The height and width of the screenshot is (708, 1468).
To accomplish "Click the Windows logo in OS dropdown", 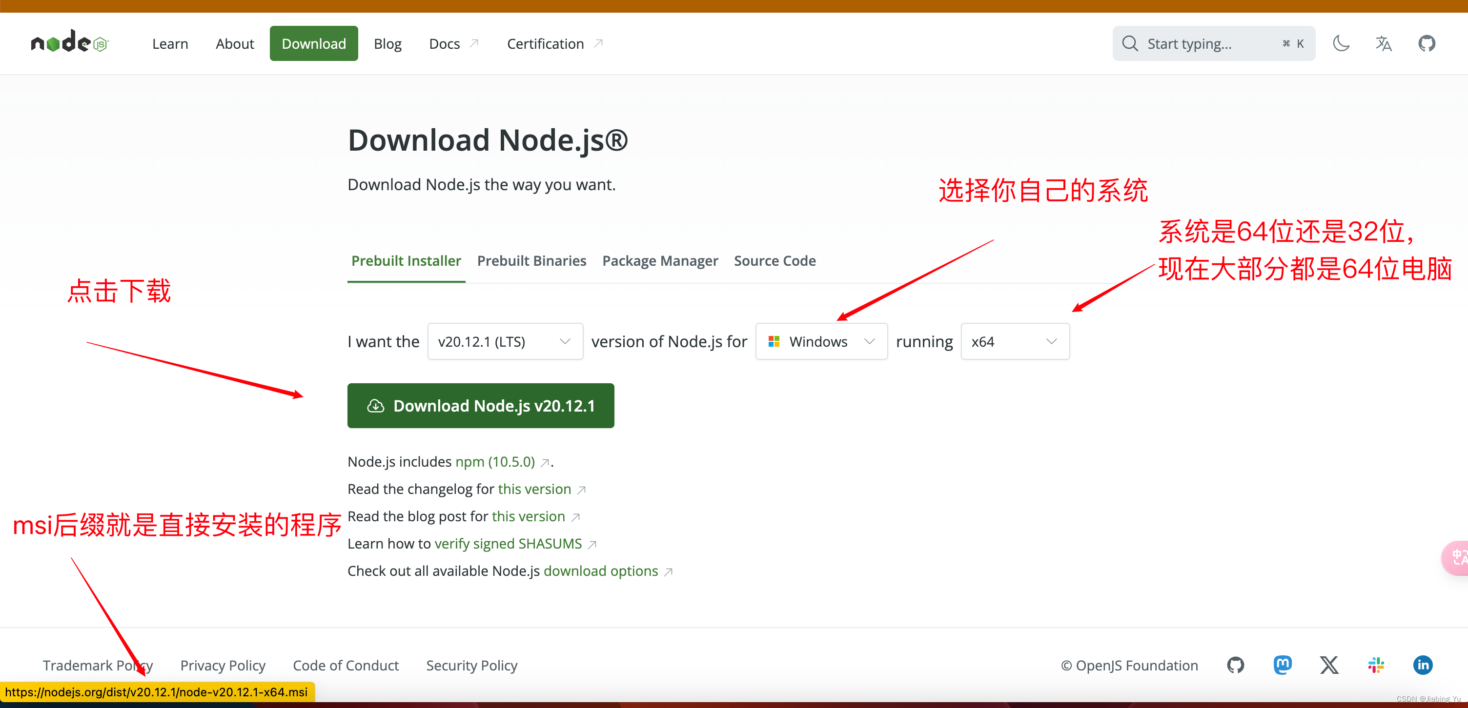I will pyautogui.click(x=774, y=341).
